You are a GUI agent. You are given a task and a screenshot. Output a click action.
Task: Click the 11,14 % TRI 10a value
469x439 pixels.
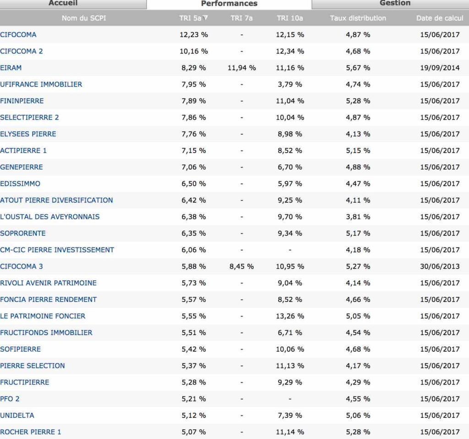pyautogui.click(x=290, y=432)
